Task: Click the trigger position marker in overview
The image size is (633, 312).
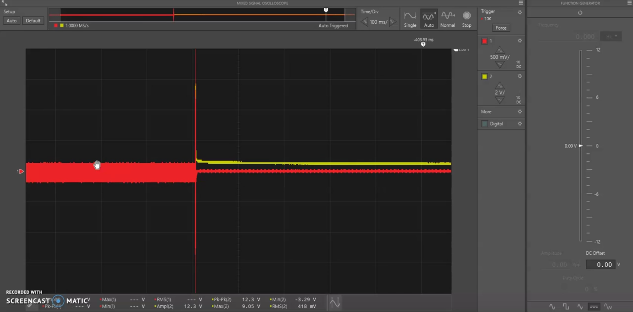Action: pyautogui.click(x=326, y=10)
